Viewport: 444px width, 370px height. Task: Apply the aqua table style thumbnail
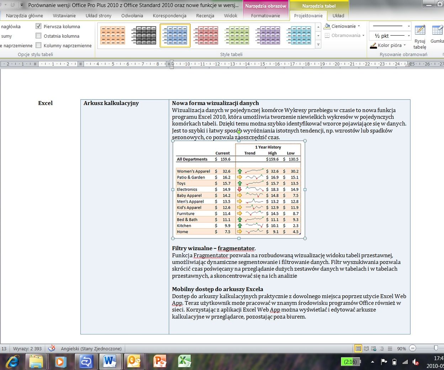click(299, 36)
